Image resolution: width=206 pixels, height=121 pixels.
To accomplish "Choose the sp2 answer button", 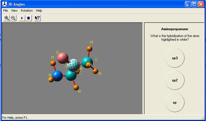I will pyautogui.click(x=175, y=80).
